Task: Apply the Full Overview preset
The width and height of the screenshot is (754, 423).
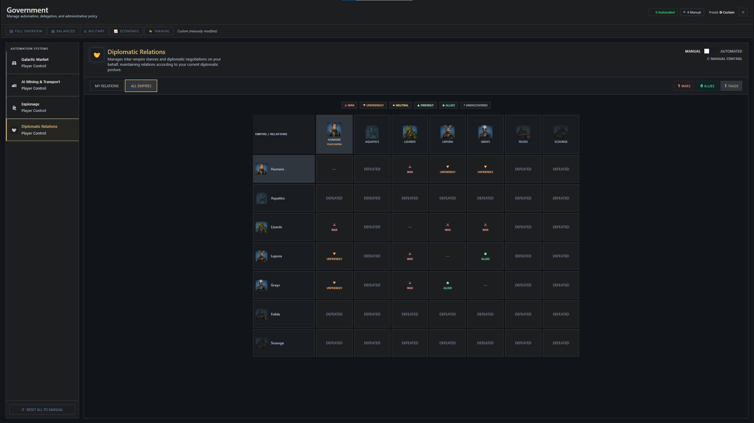Action: point(26,31)
